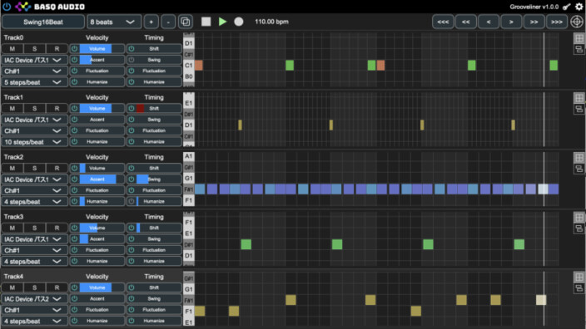The width and height of the screenshot is (586, 329).
Task: Click the duplicate pattern icon
Action: pyautogui.click(x=186, y=22)
